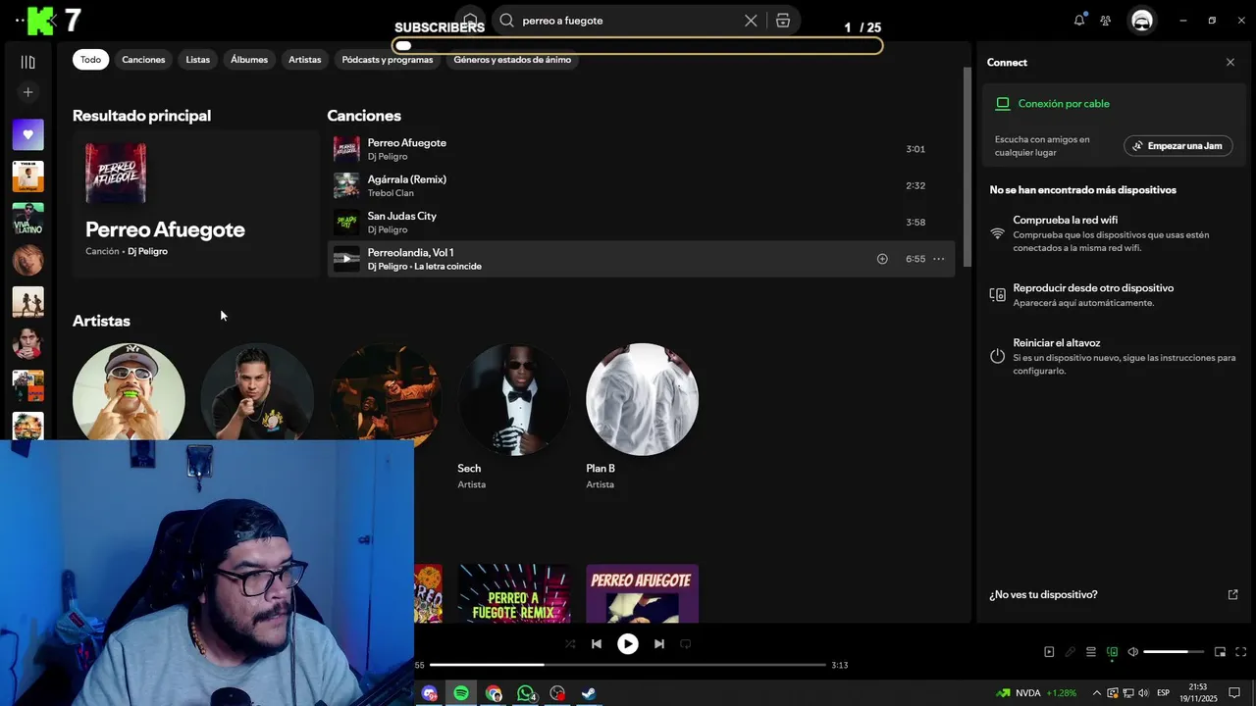Select Pódcasts y programas filter

click(388, 60)
